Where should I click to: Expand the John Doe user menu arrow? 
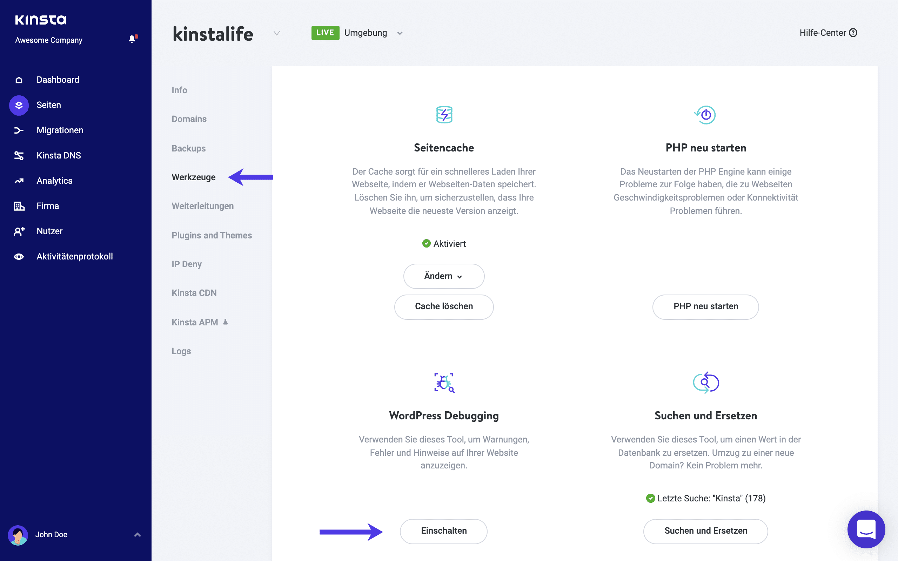(137, 535)
